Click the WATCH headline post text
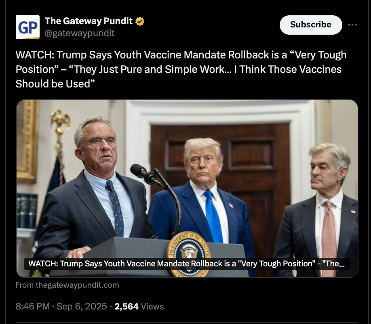The width and height of the screenshot is (371, 324). pos(181,69)
